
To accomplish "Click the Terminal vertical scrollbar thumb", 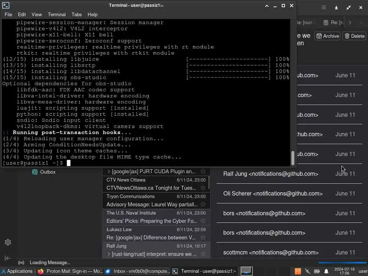I will pyautogui.click(x=293, y=158).
